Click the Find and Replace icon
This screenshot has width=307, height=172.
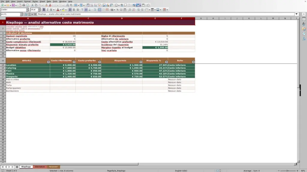tap(67, 5)
